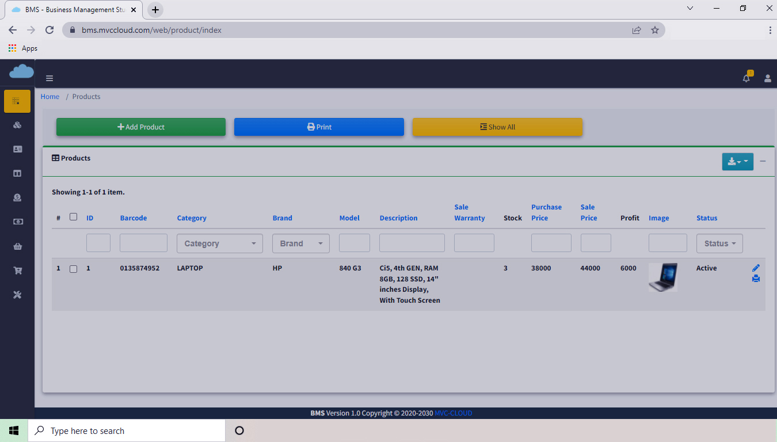Click the printer icon in the product row
The image size is (777, 442).
pos(756,279)
